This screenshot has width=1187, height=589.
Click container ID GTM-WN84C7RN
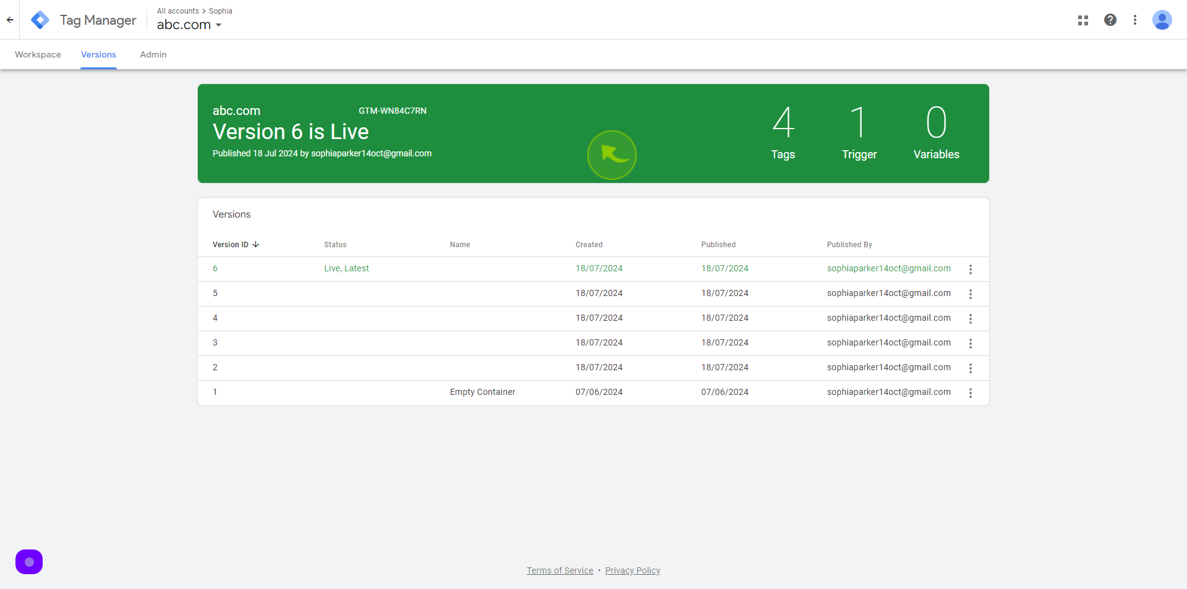[x=393, y=111]
